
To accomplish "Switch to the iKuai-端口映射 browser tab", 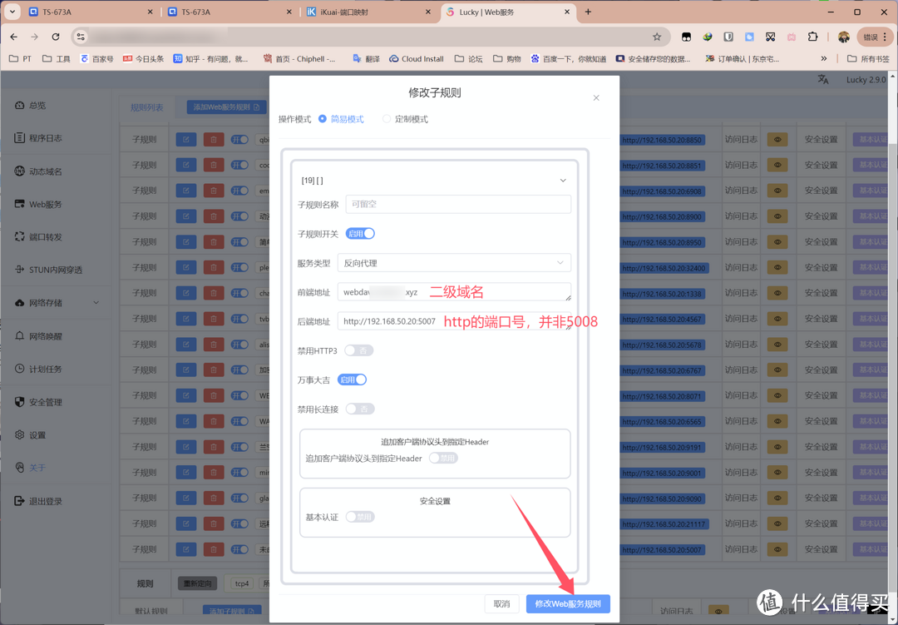I will click(367, 12).
